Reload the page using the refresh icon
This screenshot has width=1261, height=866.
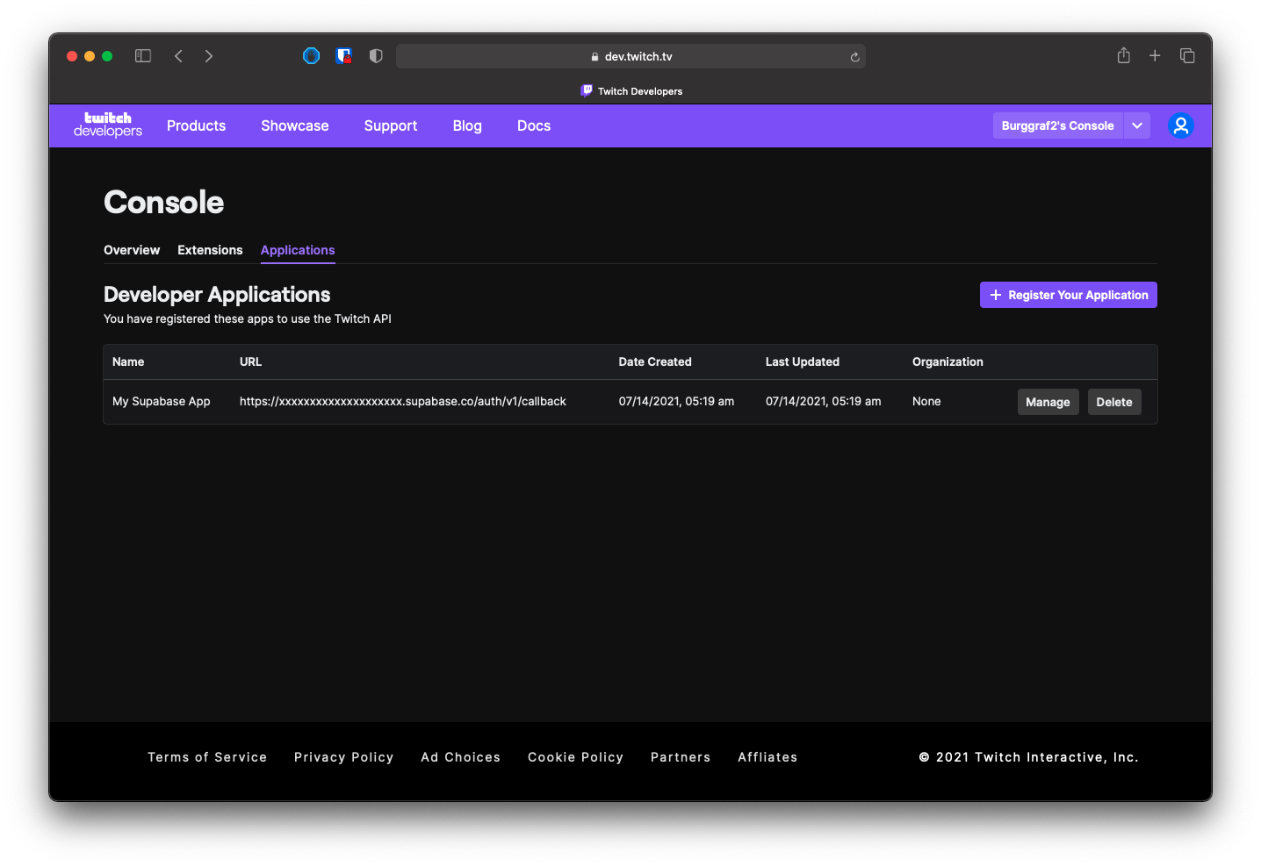(x=854, y=56)
